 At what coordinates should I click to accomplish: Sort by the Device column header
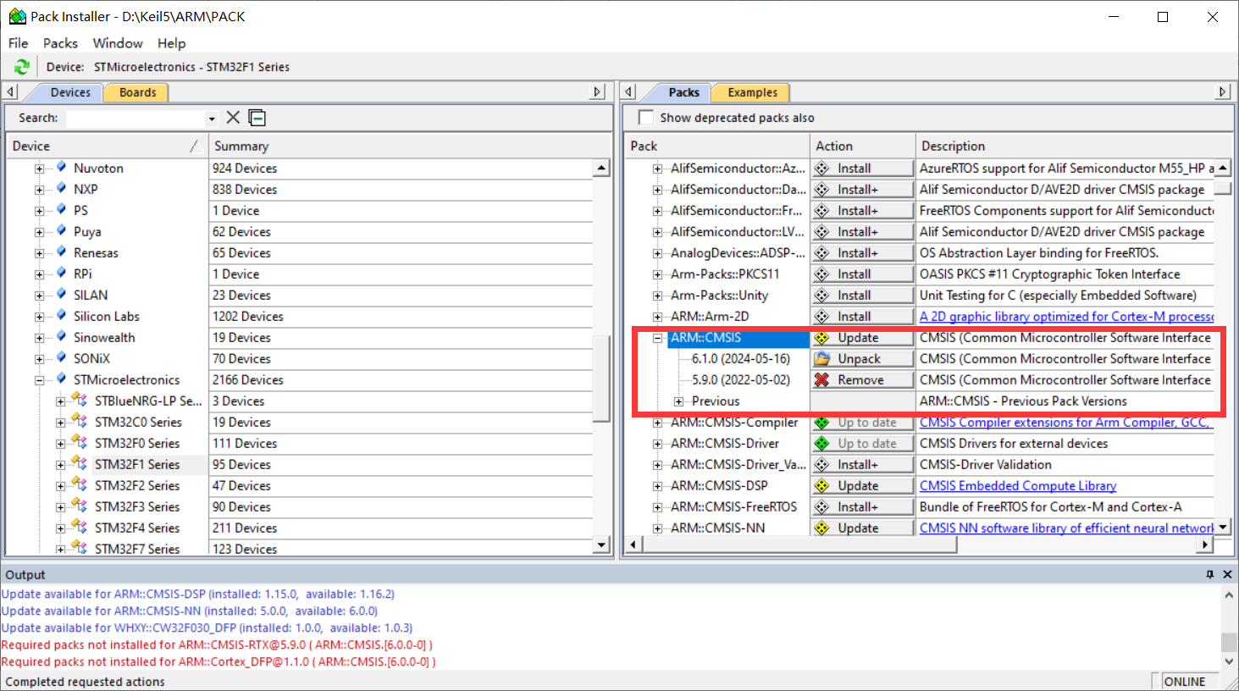click(x=105, y=146)
